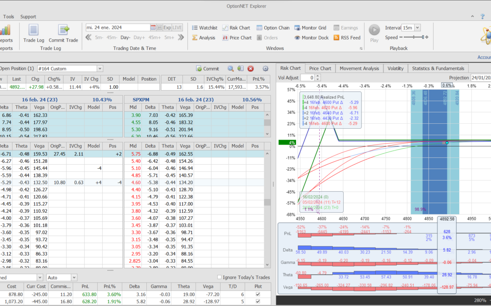Click the position settings gear icon

tap(266, 68)
